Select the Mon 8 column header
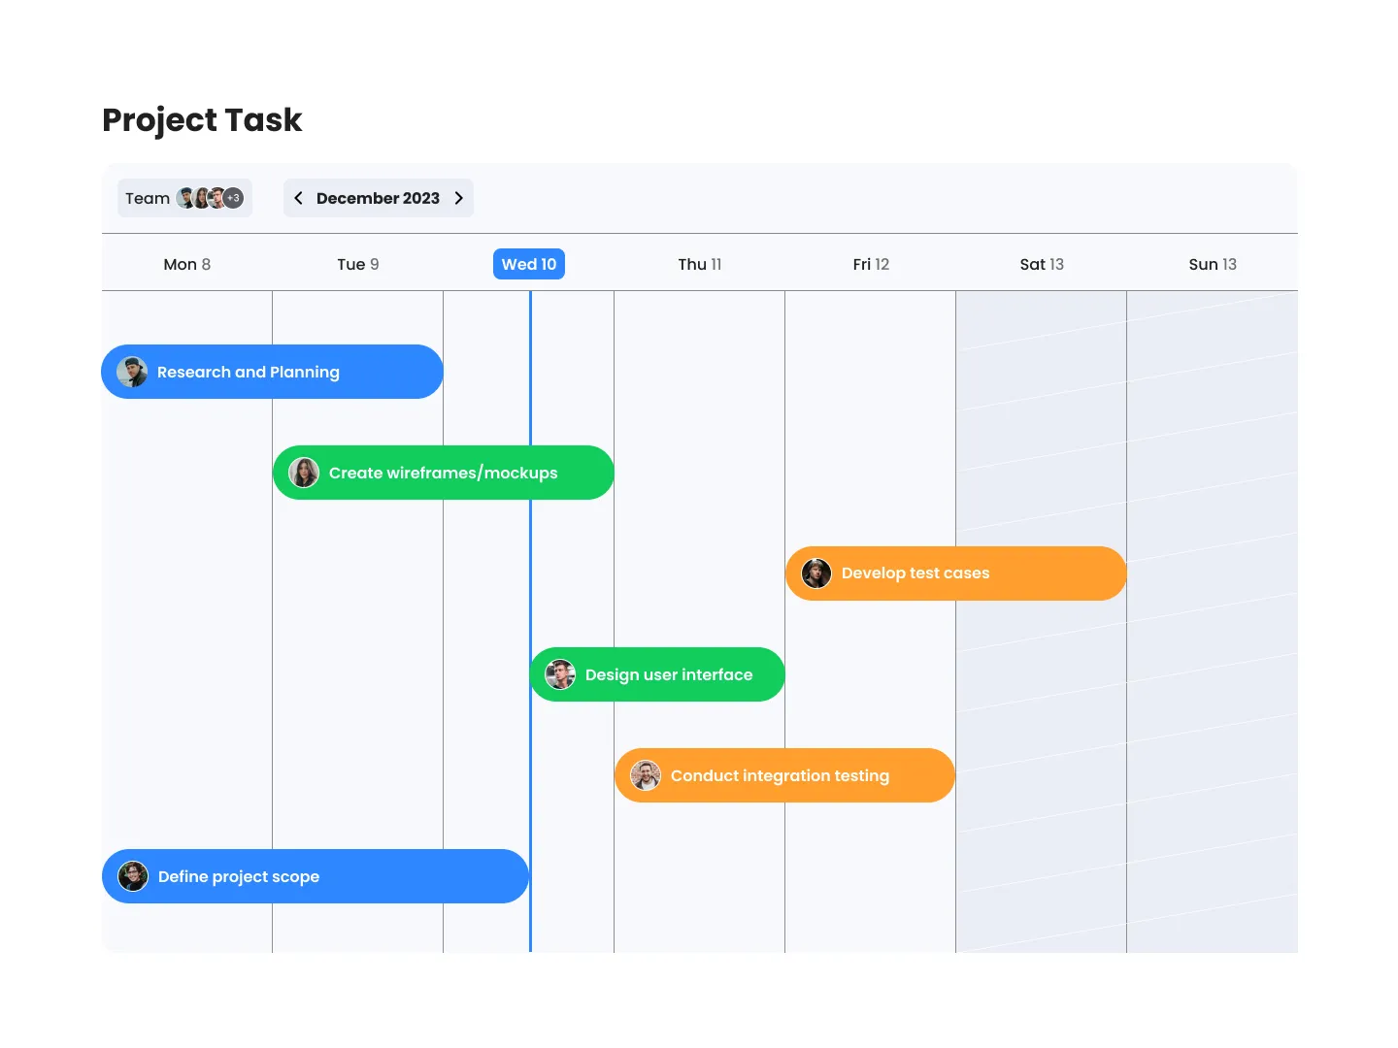1398x1048 pixels. [x=186, y=263]
